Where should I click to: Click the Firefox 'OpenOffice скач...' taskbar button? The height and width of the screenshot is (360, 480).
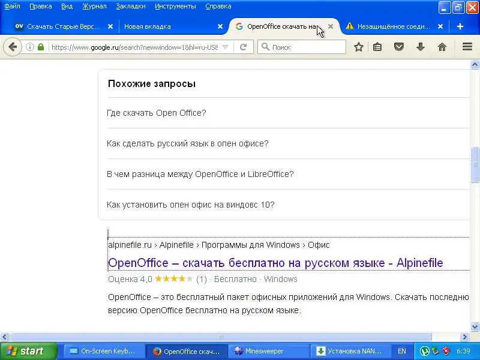coord(186,351)
